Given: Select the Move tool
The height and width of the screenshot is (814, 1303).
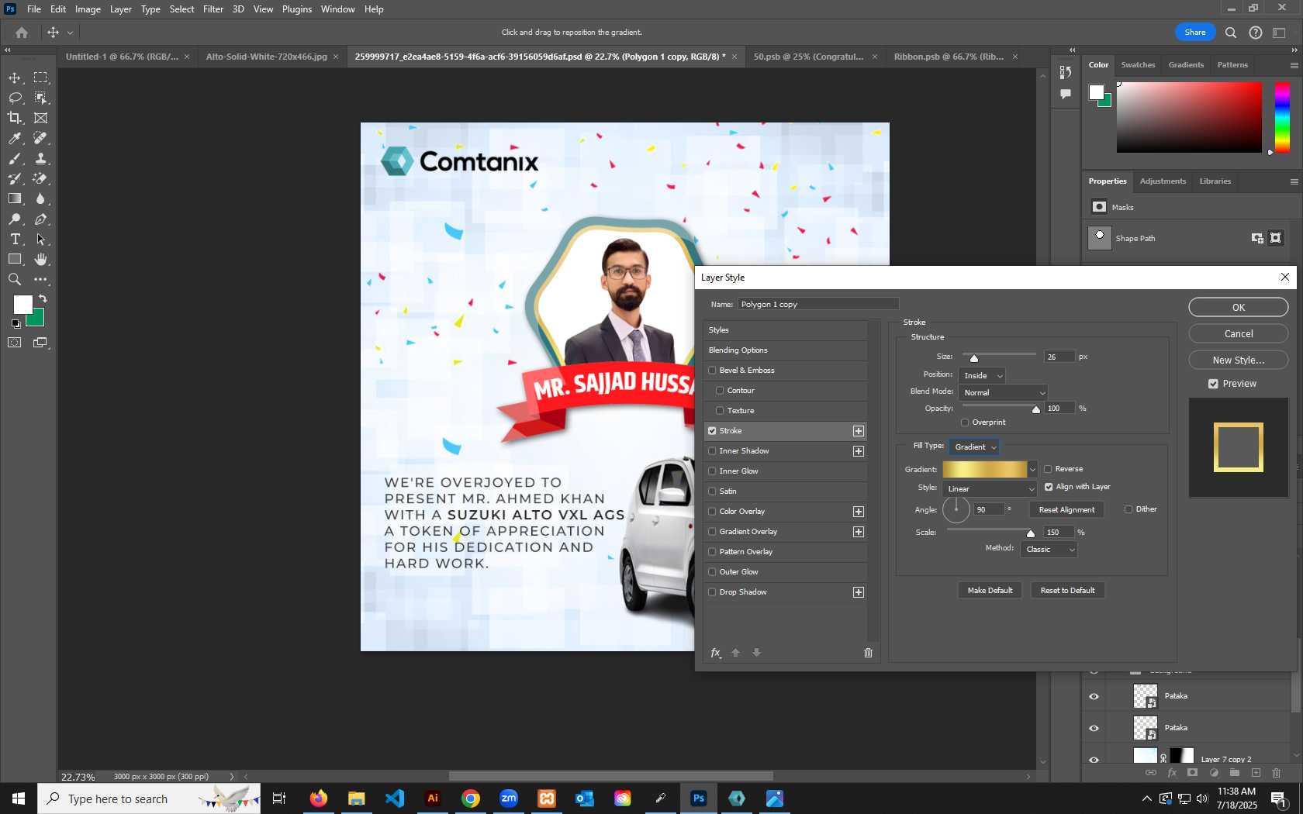Looking at the screenshot, I should 15,78.
